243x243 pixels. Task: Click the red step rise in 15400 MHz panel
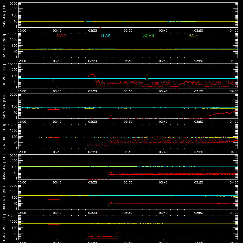coord(117,232)
